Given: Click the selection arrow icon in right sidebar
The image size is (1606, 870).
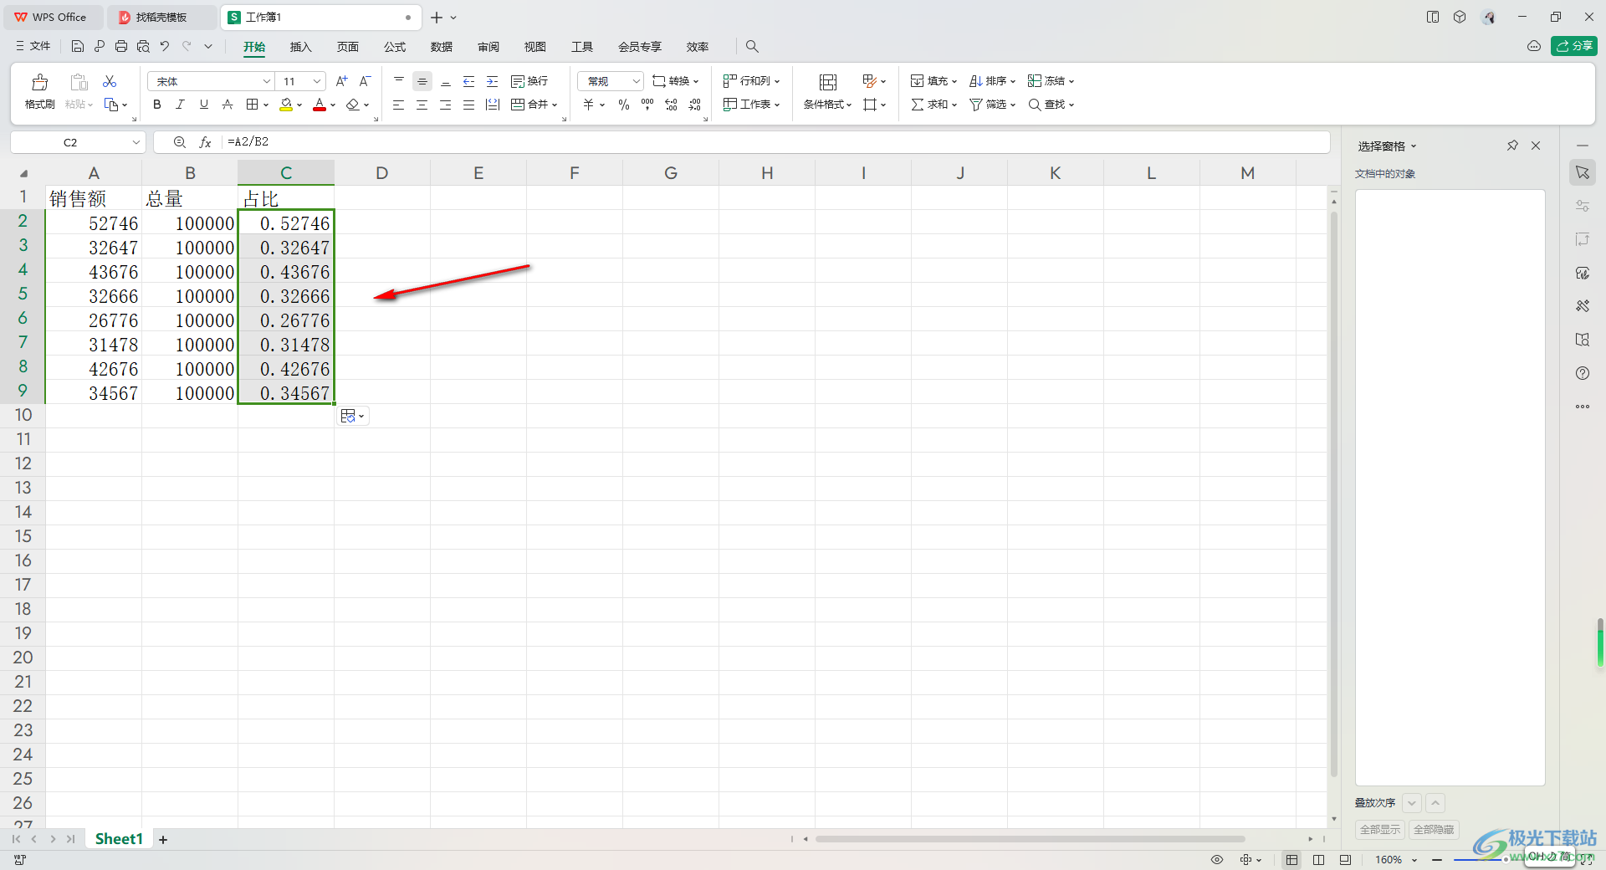Looking at the screenshot, I should tap(1583, 172).
